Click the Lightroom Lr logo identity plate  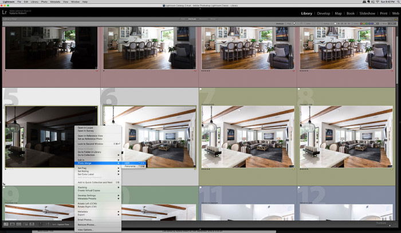pos(5,12)
